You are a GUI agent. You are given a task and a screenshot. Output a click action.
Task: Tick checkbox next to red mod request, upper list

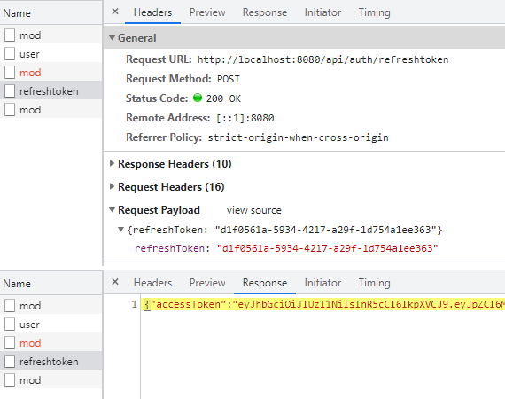point(10,73)
